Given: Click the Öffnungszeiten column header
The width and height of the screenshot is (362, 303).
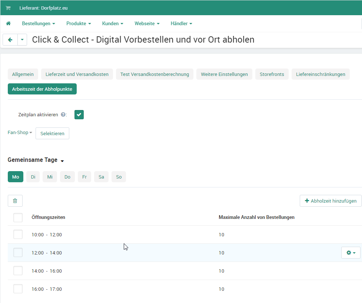Looking at the screenshot, I should pyautogui.click(x=48, y=217).
